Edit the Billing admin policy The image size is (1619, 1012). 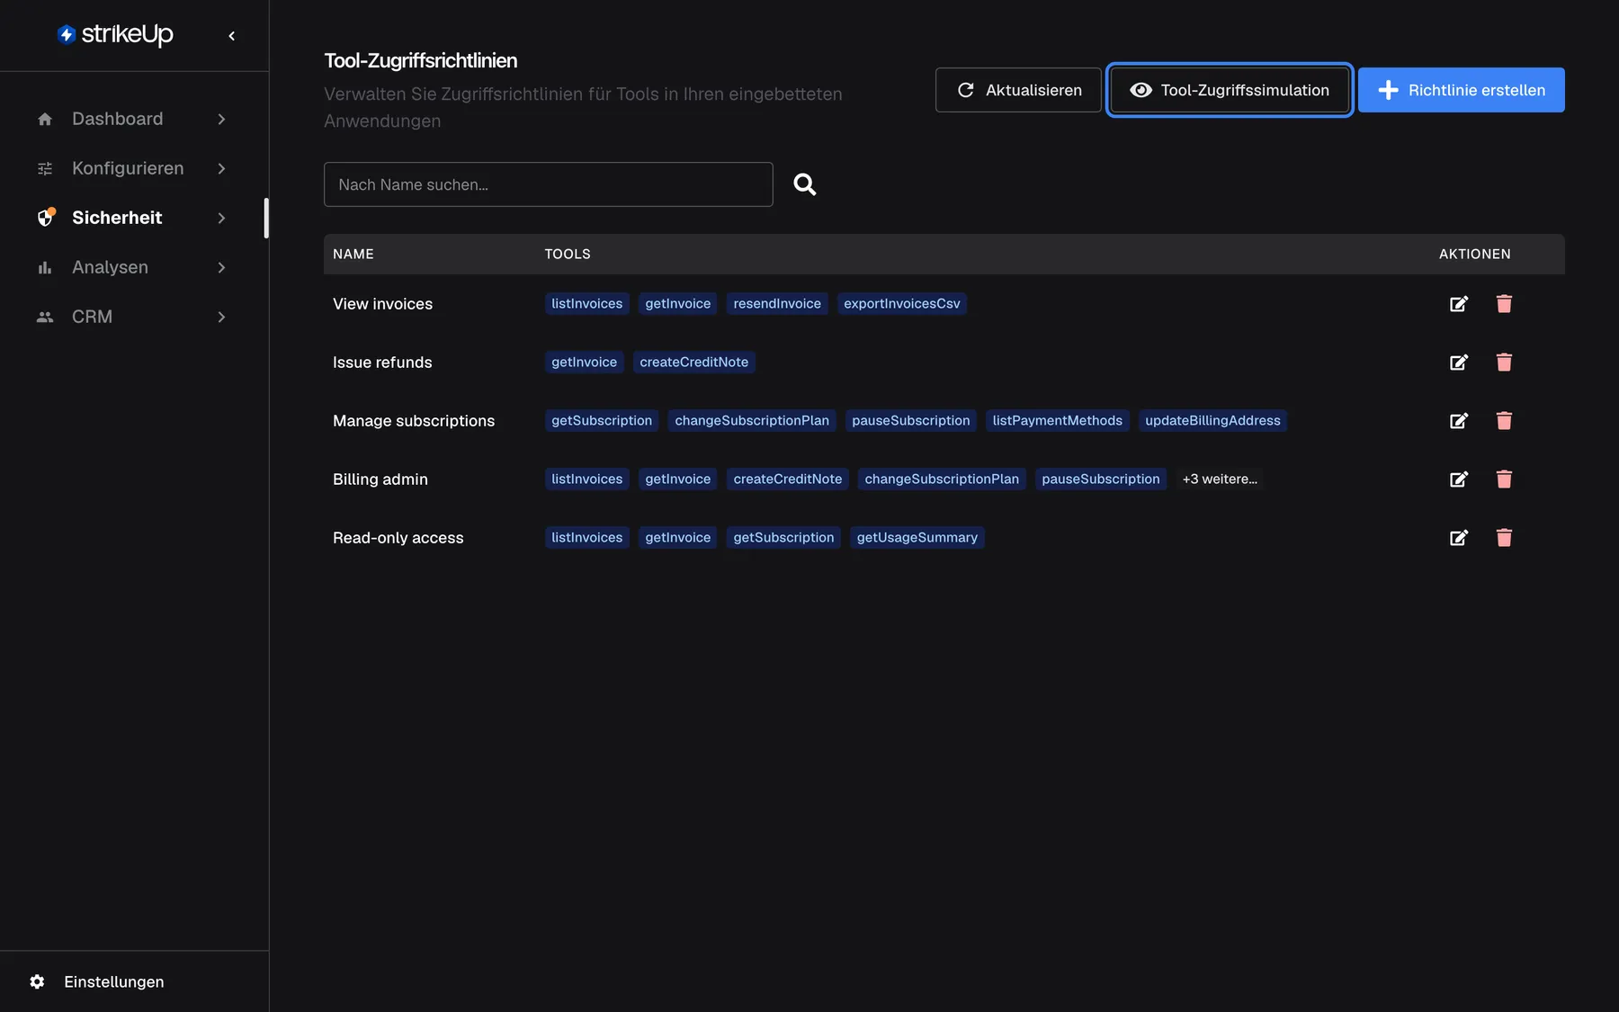pos(1459,479)
